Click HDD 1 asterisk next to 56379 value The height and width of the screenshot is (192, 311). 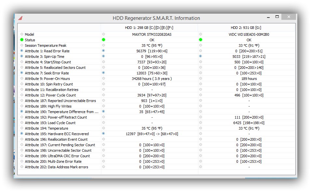click(x=104, y=51)
